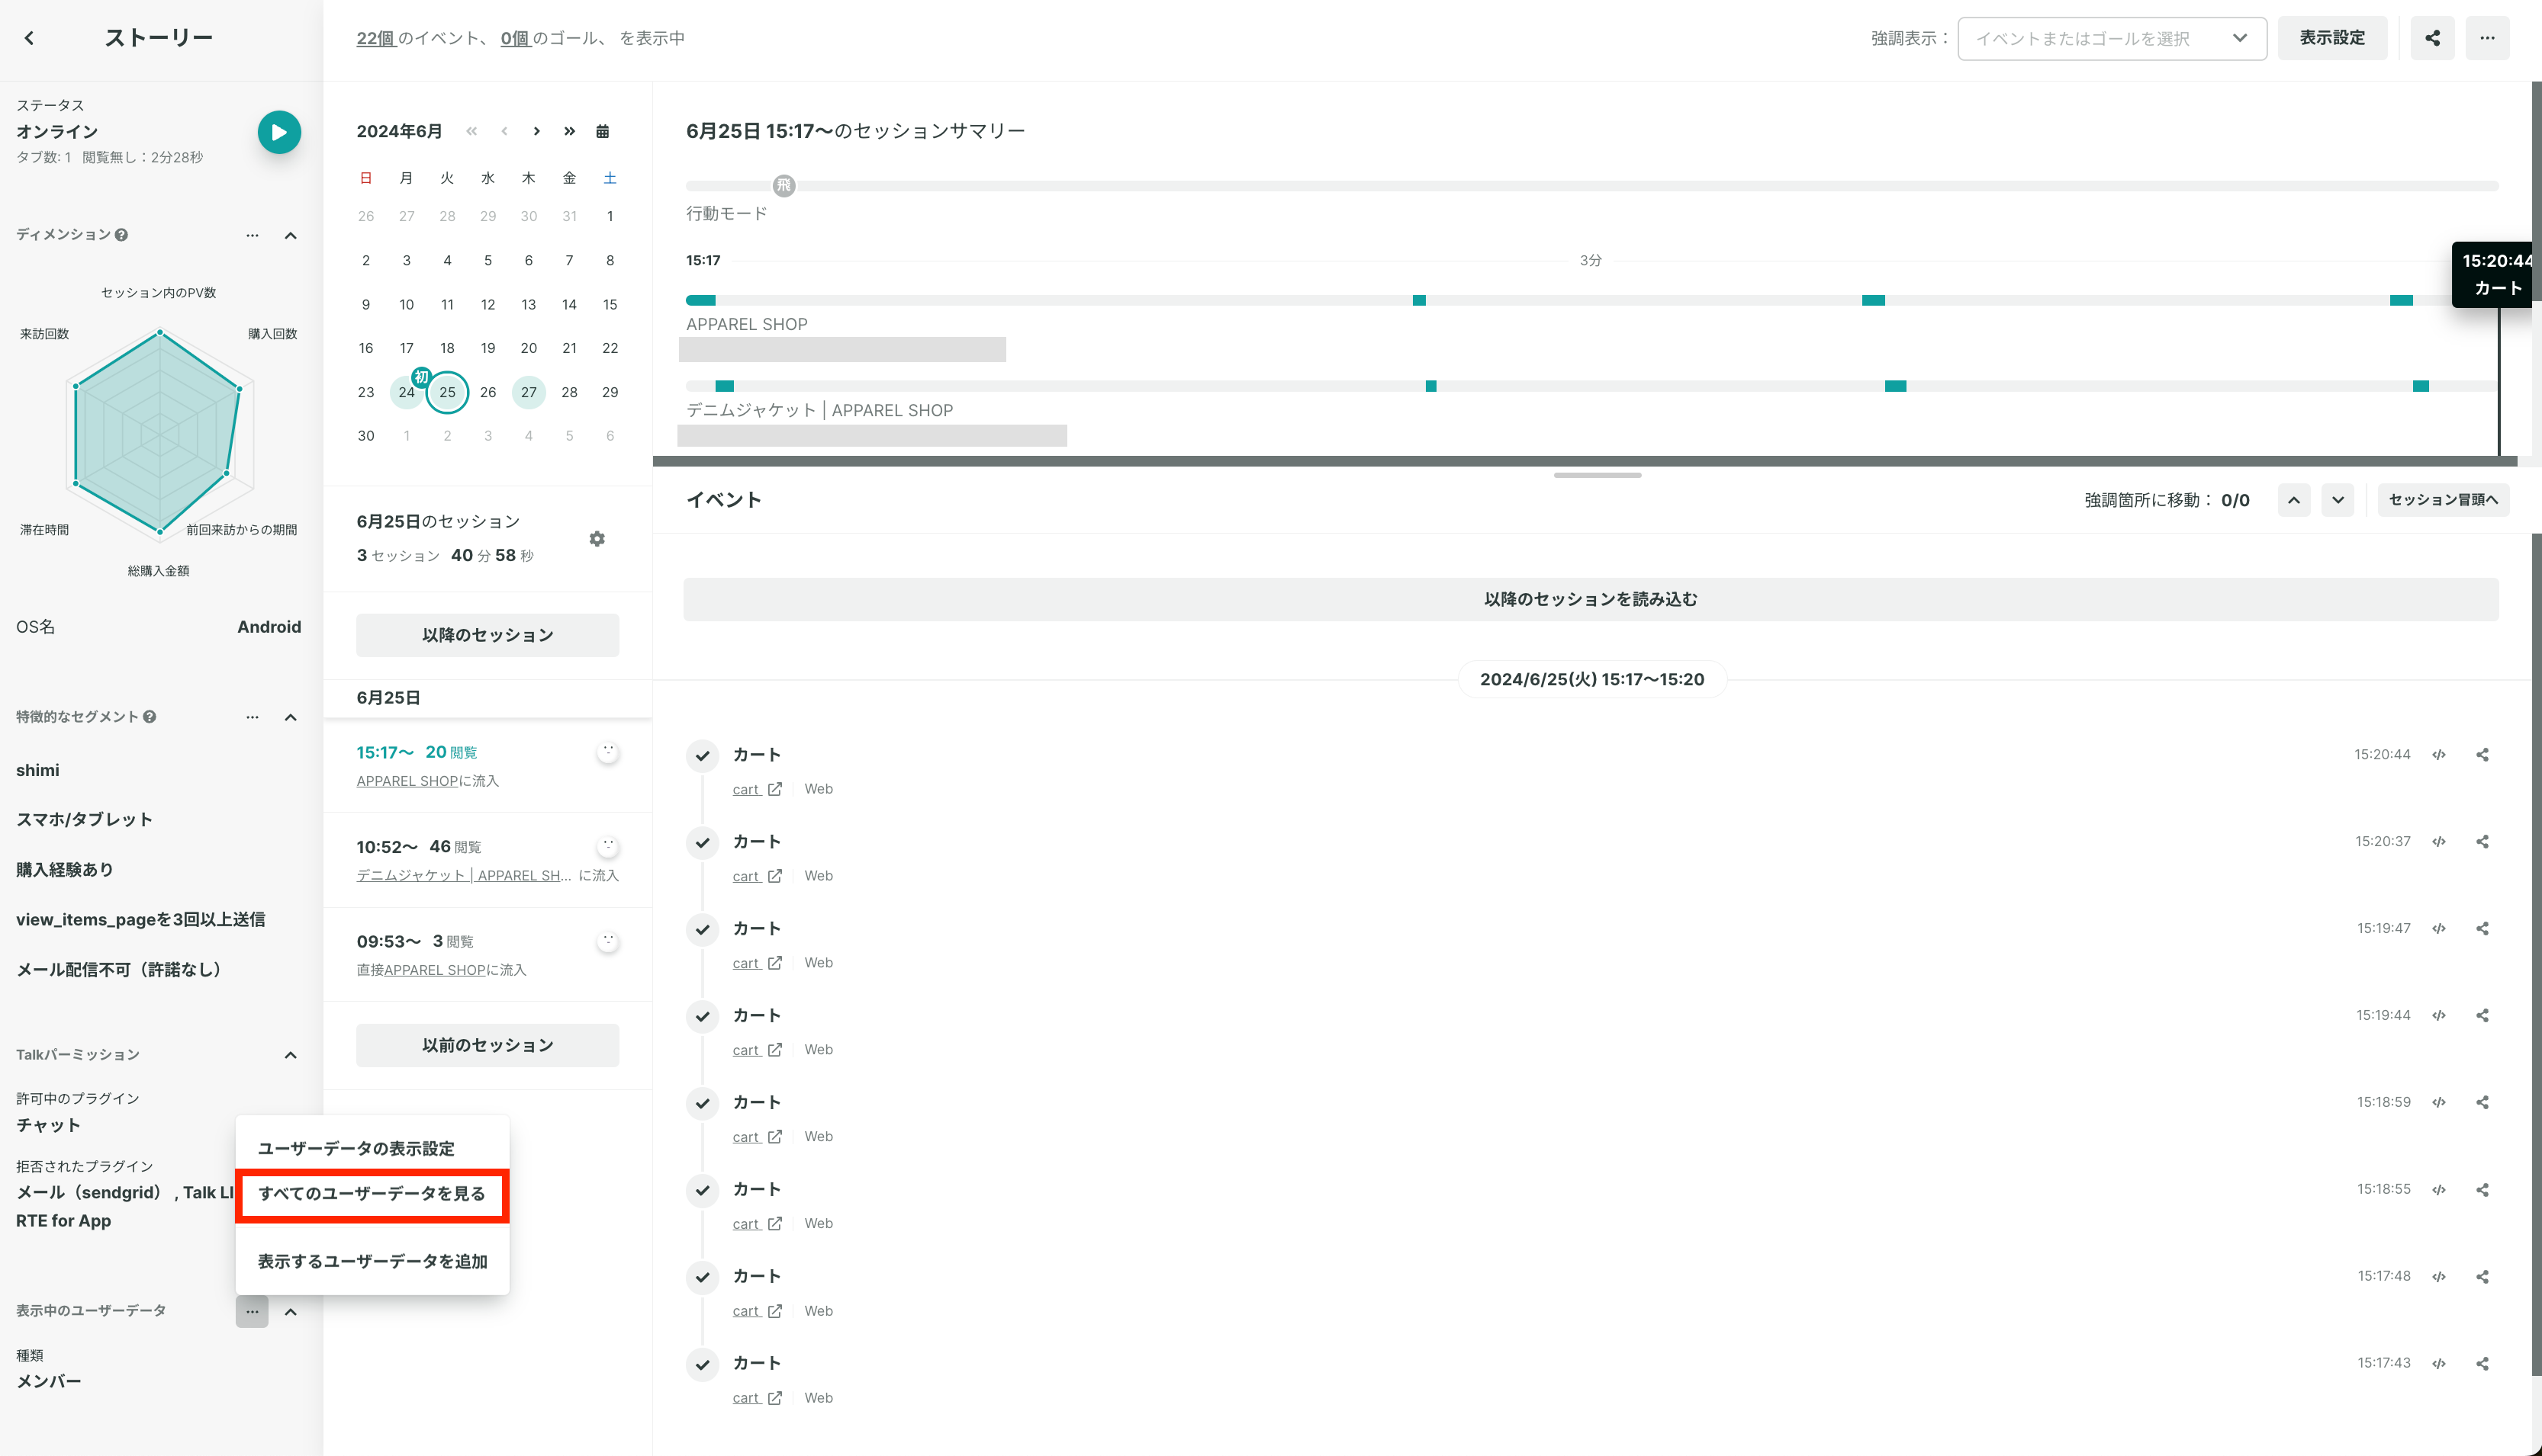The width and height of the screenshot is (2542, 1456).
Task: Open external link icon for 15:20:44 cart
Action: click(774, 789)
